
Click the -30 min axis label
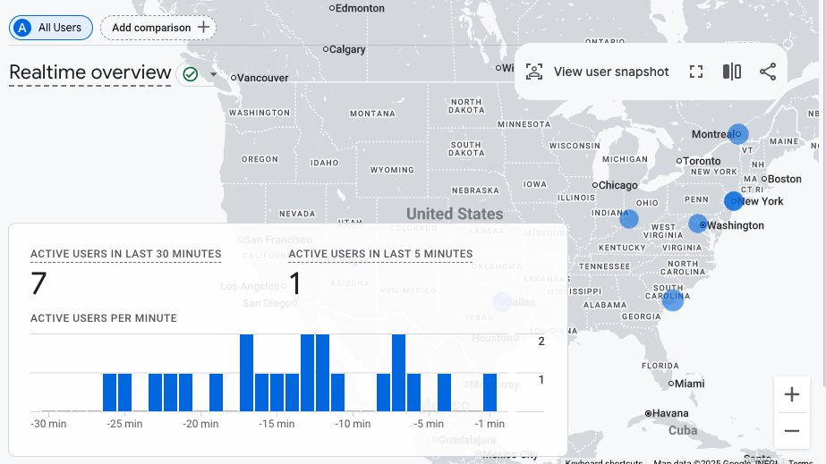point(48,424)
